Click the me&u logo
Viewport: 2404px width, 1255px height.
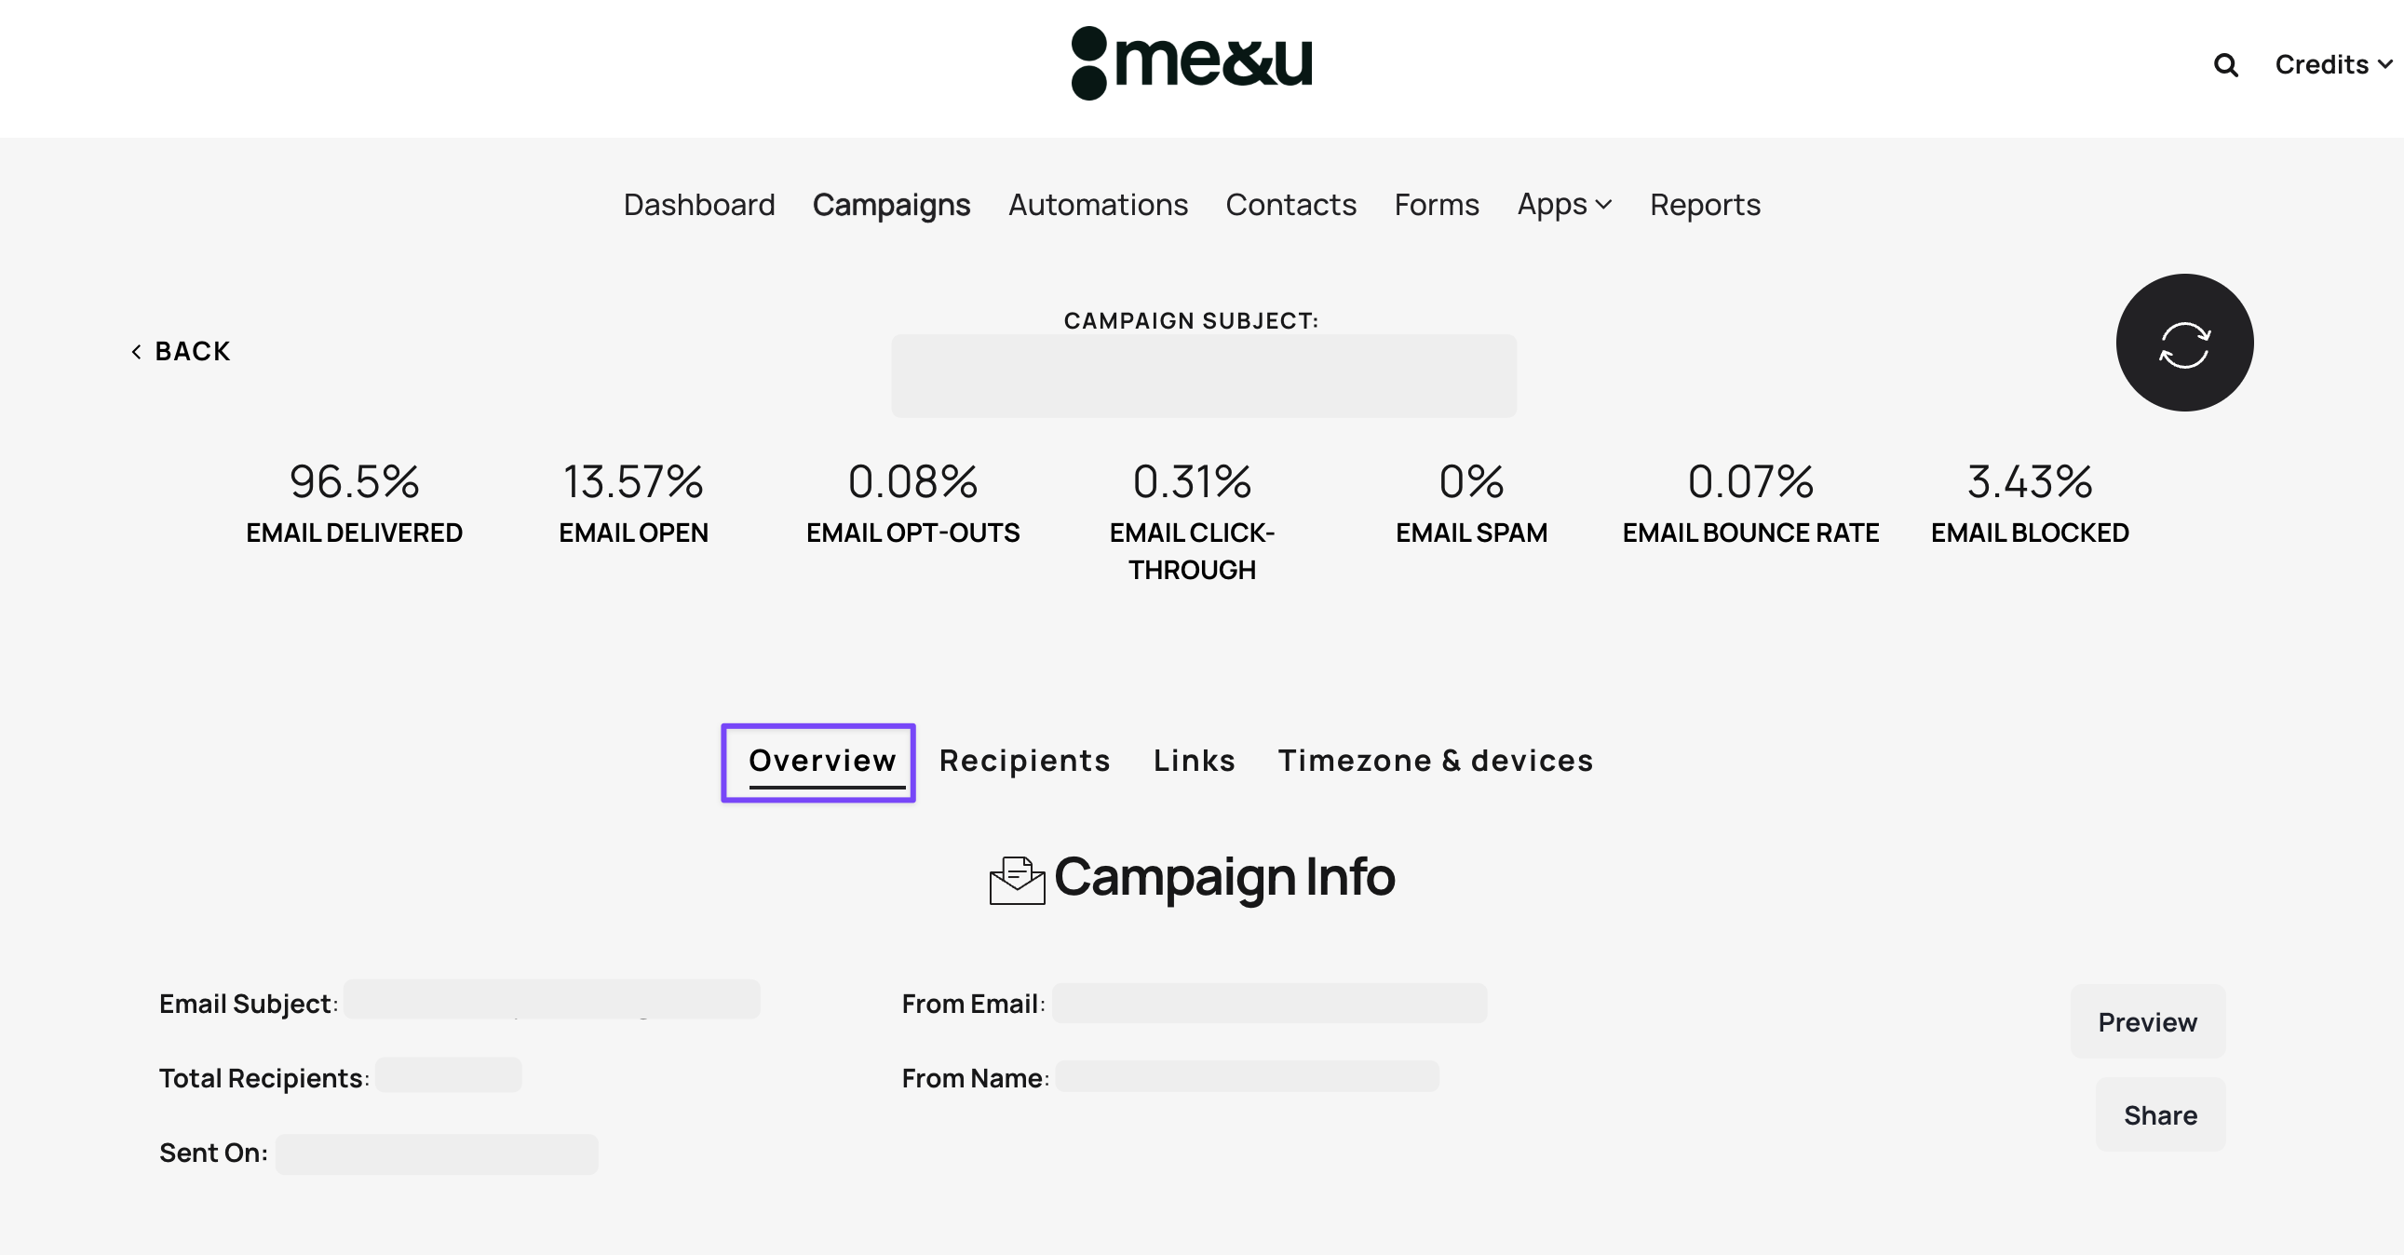point(1192,62)
